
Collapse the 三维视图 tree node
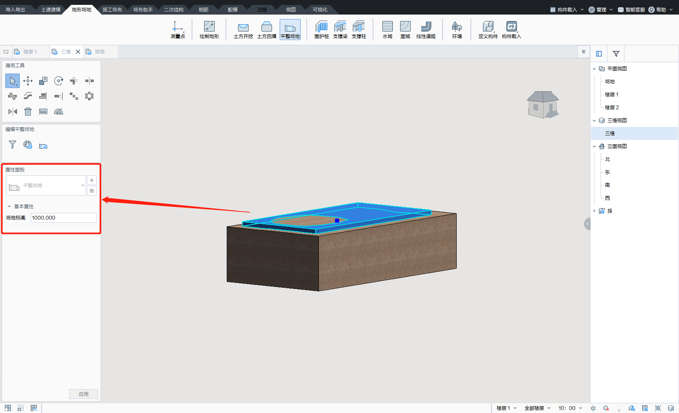[x=594, y=120]
